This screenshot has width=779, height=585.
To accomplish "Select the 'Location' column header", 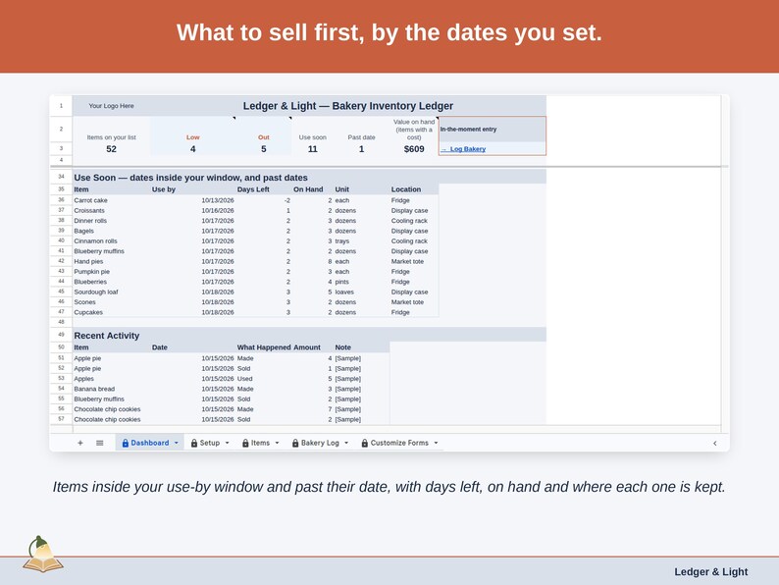I will 414,189.
